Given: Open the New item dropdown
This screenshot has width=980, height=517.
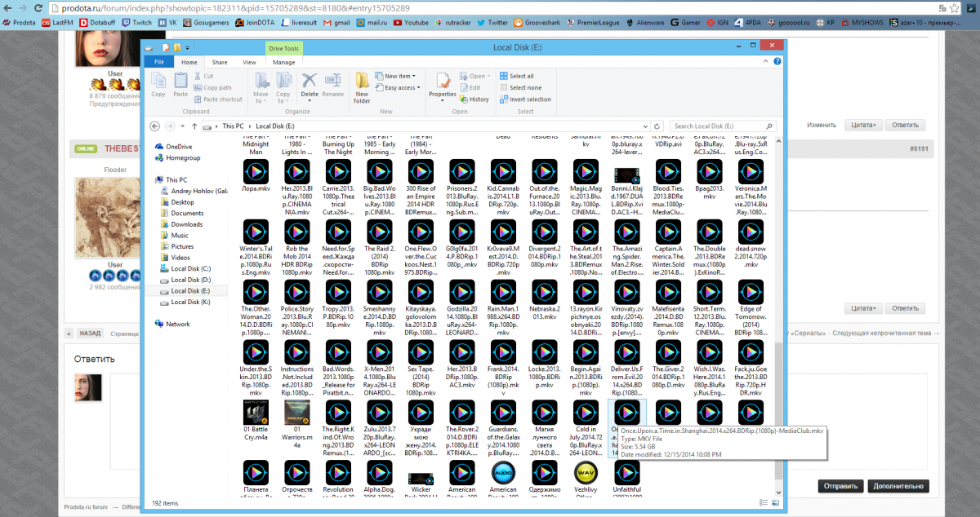Looking at the screenshot, I should click(398, 76).
